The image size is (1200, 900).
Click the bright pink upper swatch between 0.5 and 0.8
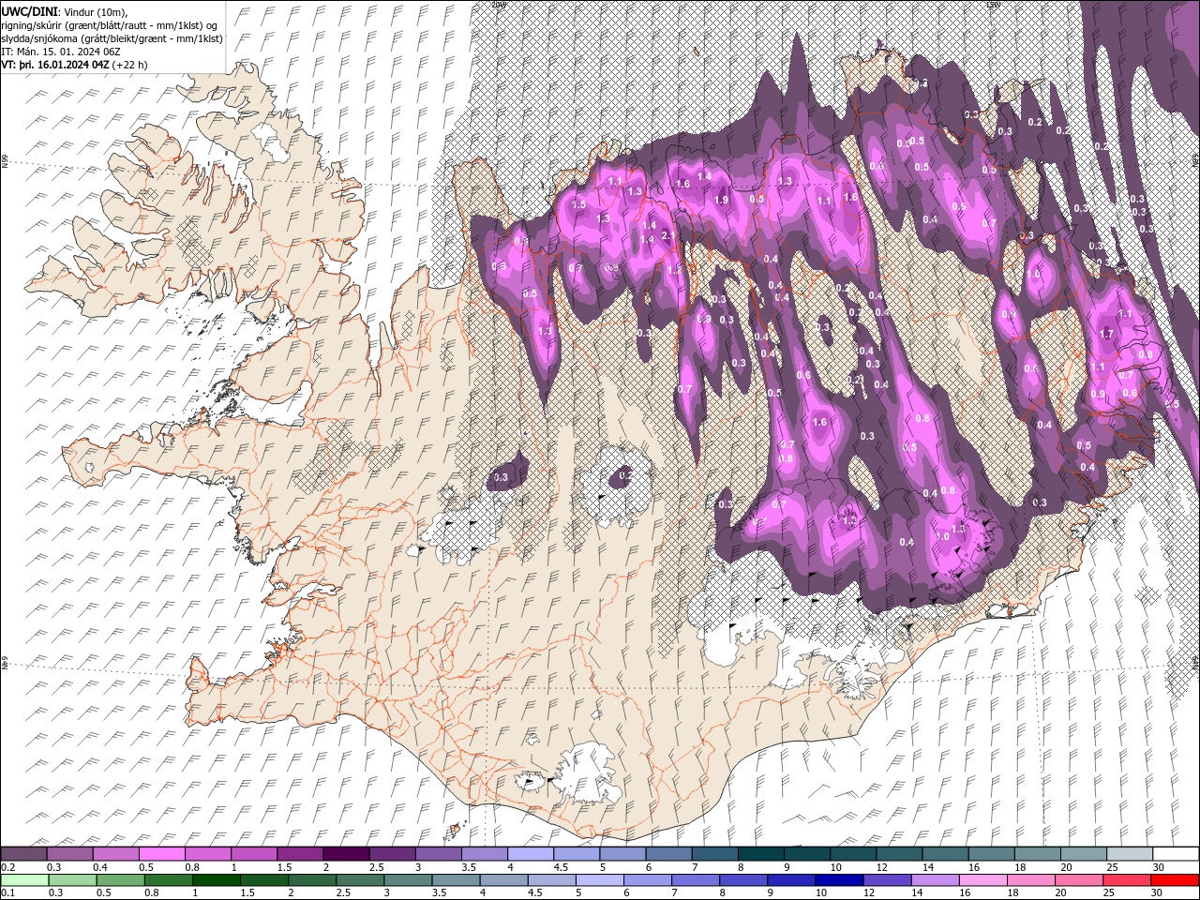(x=161, y=854)
